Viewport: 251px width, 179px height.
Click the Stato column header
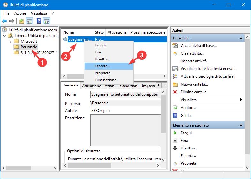(99, 32)
